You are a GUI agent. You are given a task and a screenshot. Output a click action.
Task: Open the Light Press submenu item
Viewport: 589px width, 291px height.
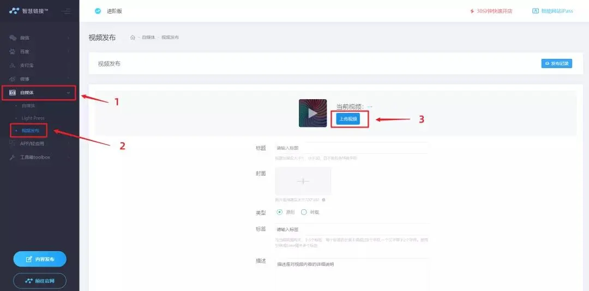33,118
